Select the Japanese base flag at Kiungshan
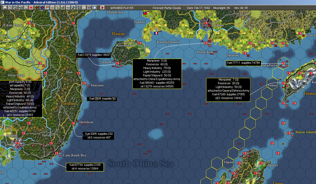This screenshot has height=184, width=316. (x=140, y=43)
